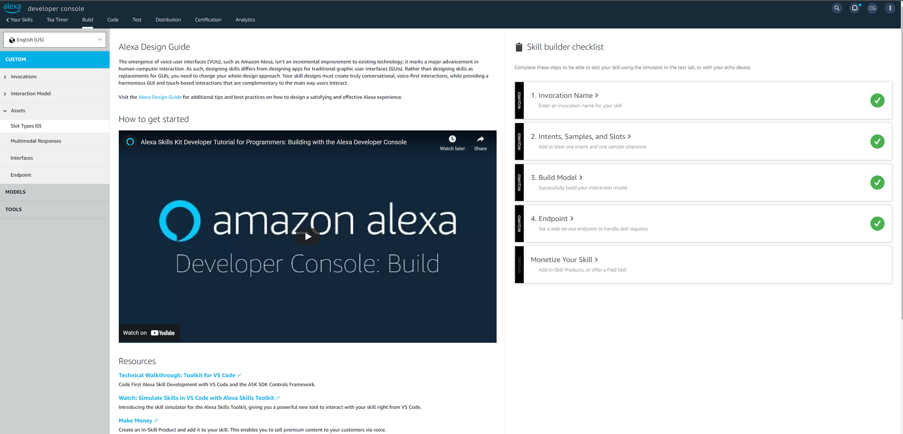The height and width of the screenshot is (434, 903).
Task: Switch to the Code tab
Action: tap(113, 20)
